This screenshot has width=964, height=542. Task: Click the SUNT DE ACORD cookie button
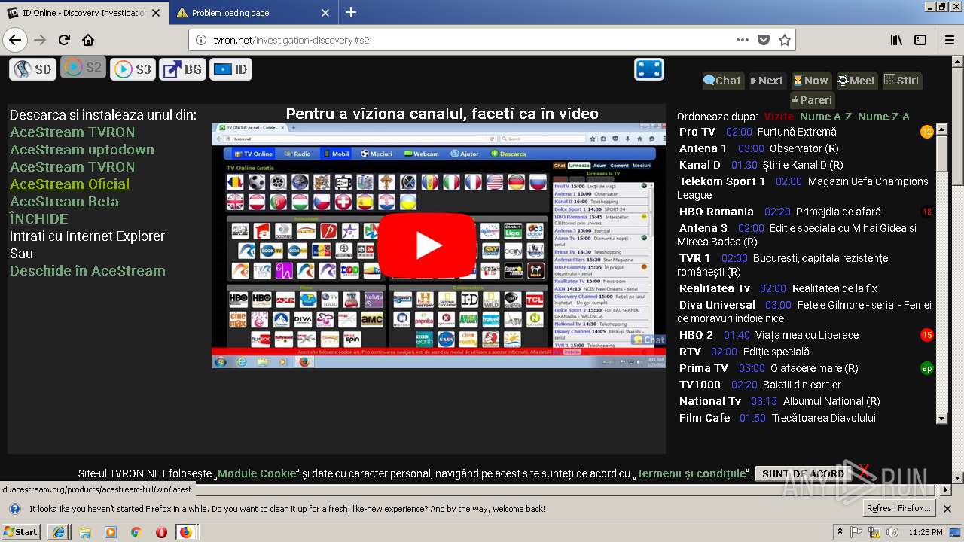tap(803, 473)
